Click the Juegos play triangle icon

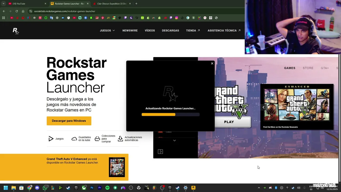pos(51,139)
